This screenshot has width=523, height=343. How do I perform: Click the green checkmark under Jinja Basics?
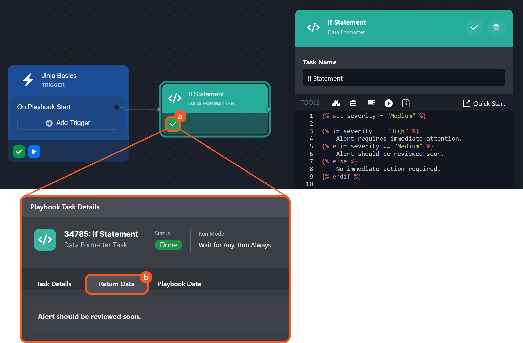[x=19, y=152]
